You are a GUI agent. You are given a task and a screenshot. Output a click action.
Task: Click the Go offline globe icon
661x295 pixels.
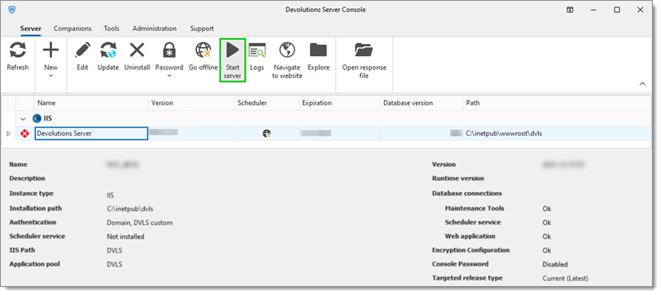(203, 50)
